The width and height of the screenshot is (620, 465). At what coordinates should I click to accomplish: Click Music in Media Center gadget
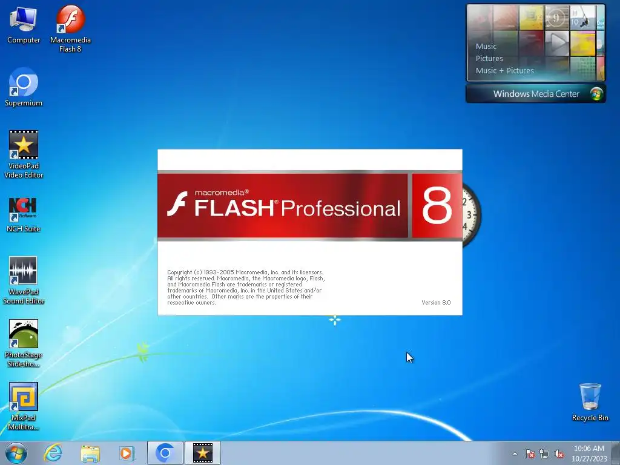[486, 46]
